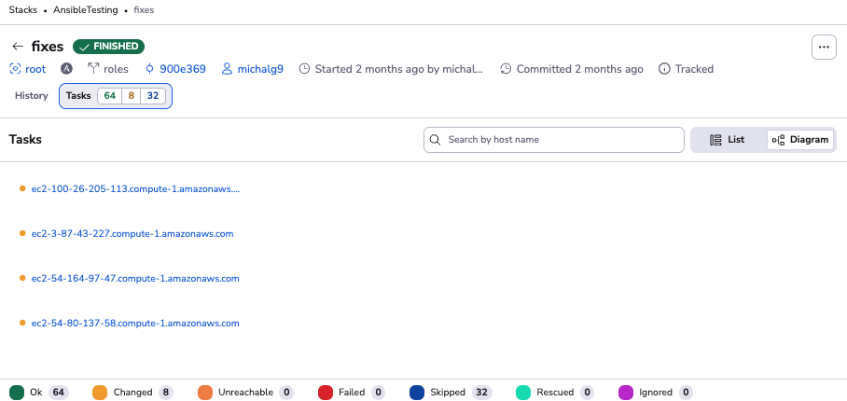Click the user icon beside michalg9
The height and width of the screenshot is (401, 847).
click(227, 69)
